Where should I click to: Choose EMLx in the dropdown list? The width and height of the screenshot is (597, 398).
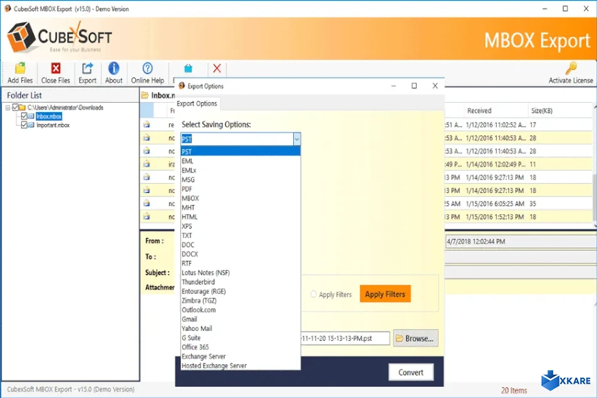click(241, 170)
